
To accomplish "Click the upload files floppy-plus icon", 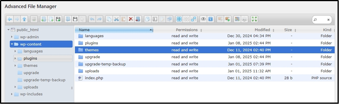I will tap(58, 19).
